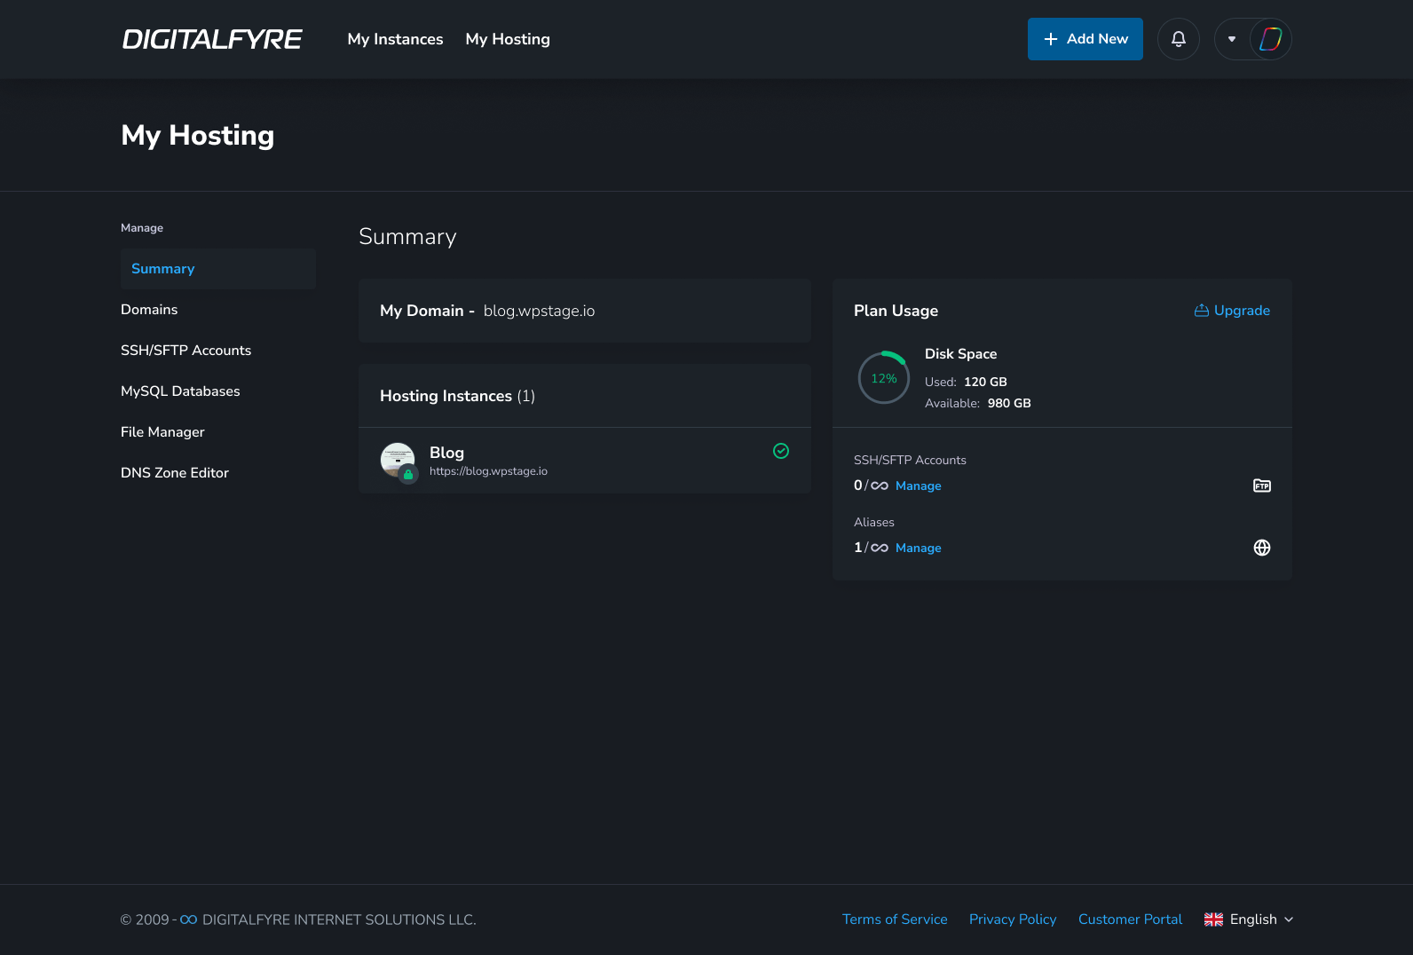1413x955 pixels.
Task: Click the Add New button
Action: (x=1085, y=39)
